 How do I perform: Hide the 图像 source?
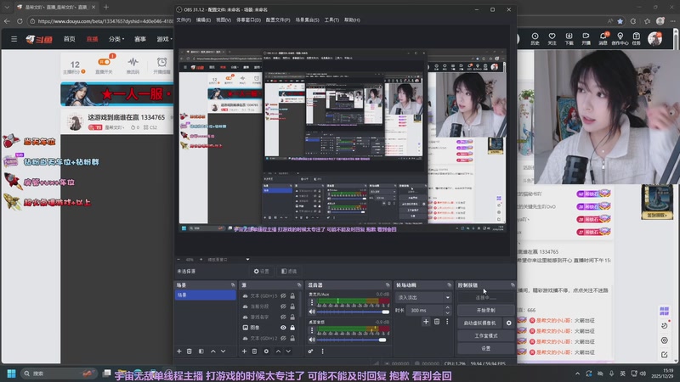(x=283, y=328)
